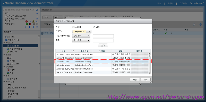Click the name/username search input field
Image resolution: width=206 pixels, height=102 pixels.
(103, 36)
